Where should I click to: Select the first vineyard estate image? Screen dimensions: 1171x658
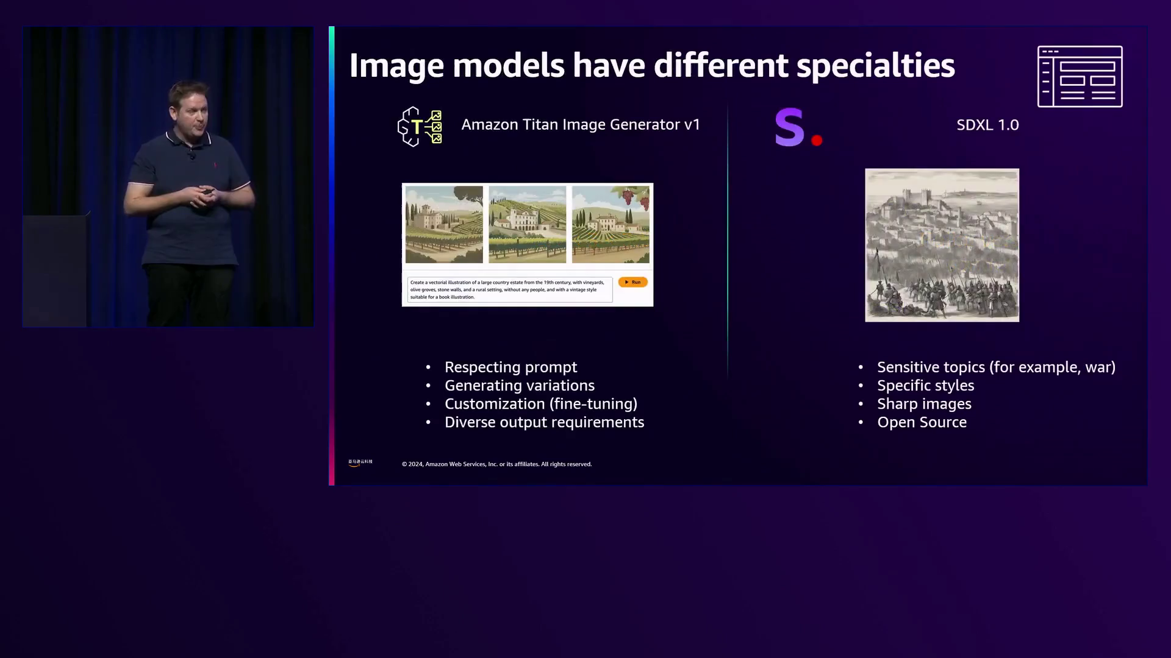(444, 225)
